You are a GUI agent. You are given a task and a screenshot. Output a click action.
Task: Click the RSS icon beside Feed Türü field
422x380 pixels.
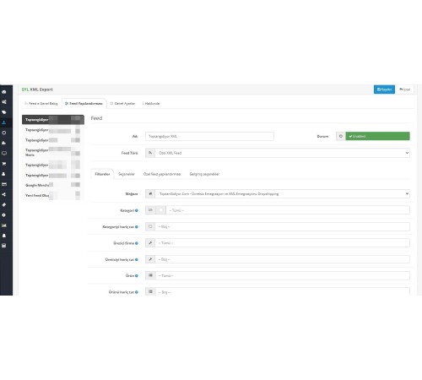pyautogui.click(x=150, y=153)
